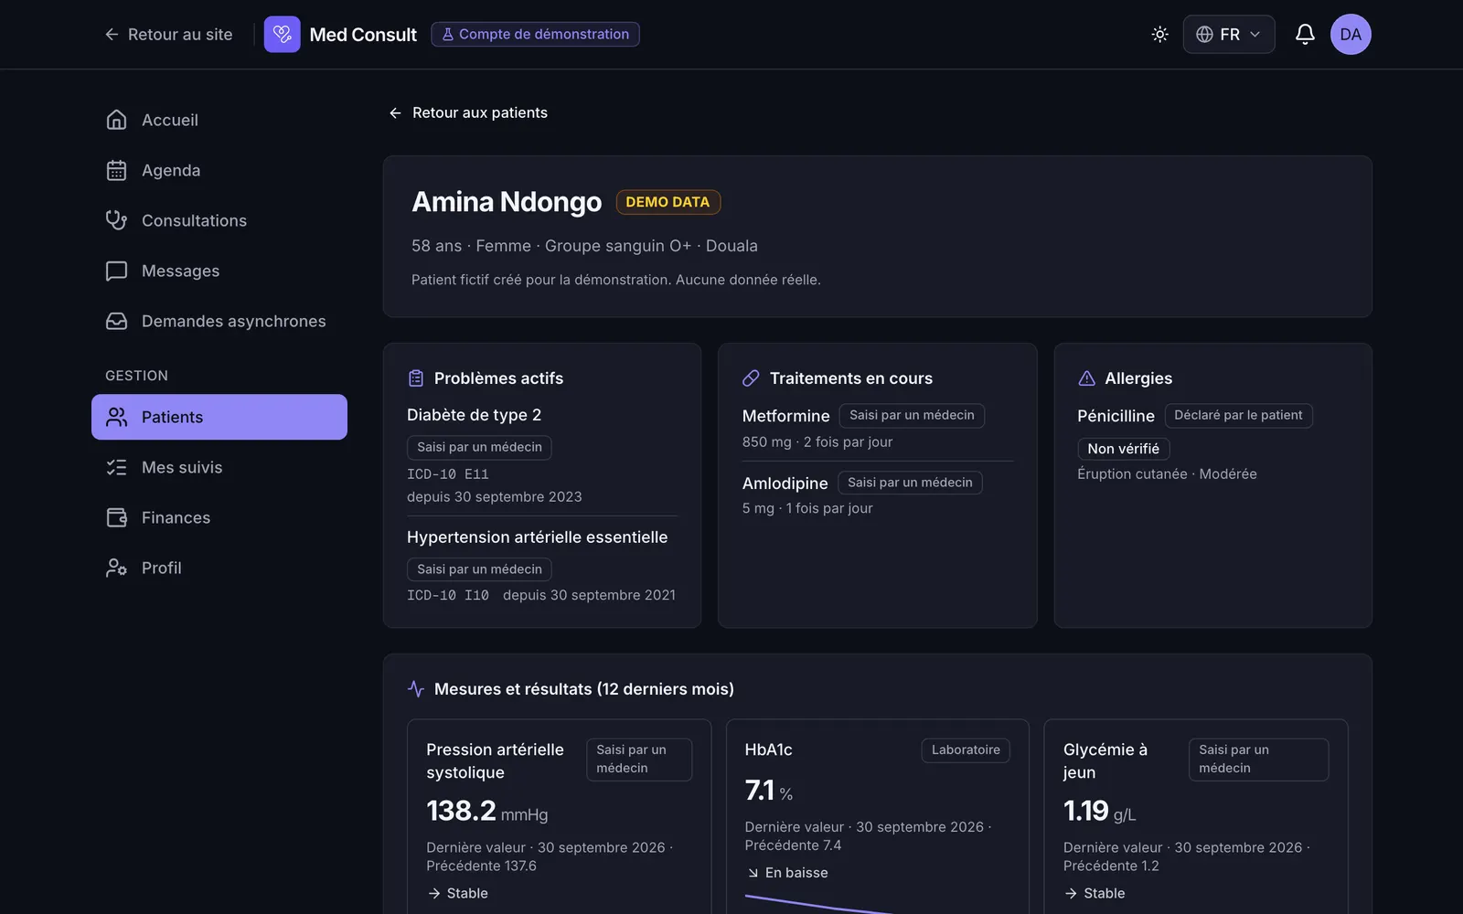Image resolution: width=1463 pixels, height=914 pixels.
Task: Go back via Retour au site
Action: (x=168, y=35)
